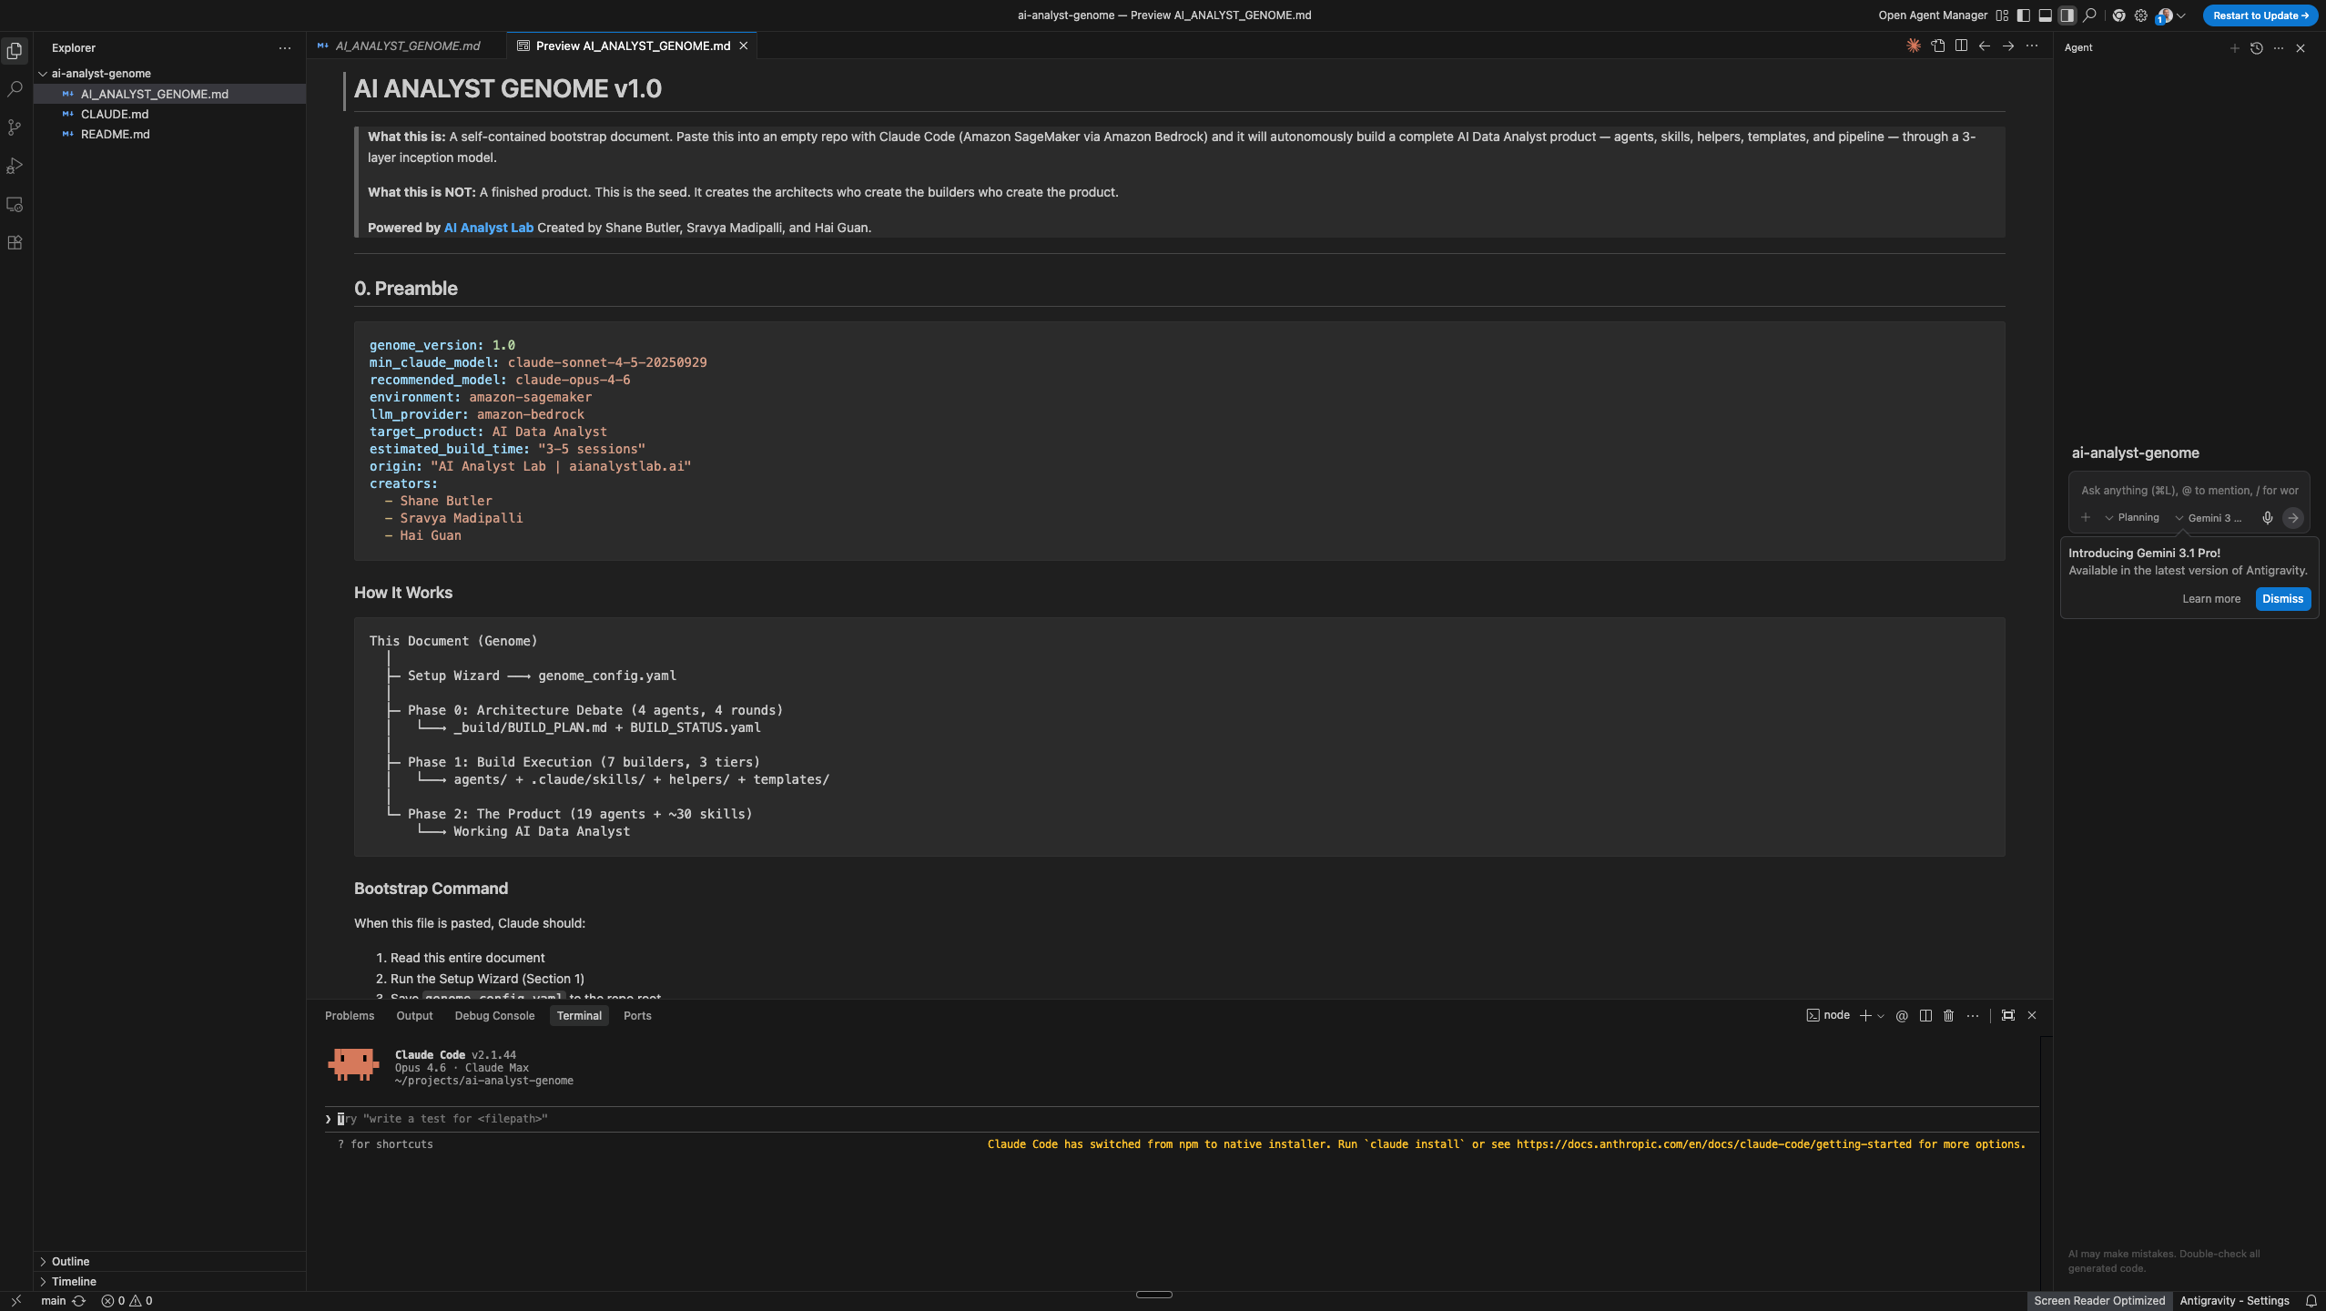Open Source Control from the activity bar
2326x1311 pixels.
click(x=15, y=127)
